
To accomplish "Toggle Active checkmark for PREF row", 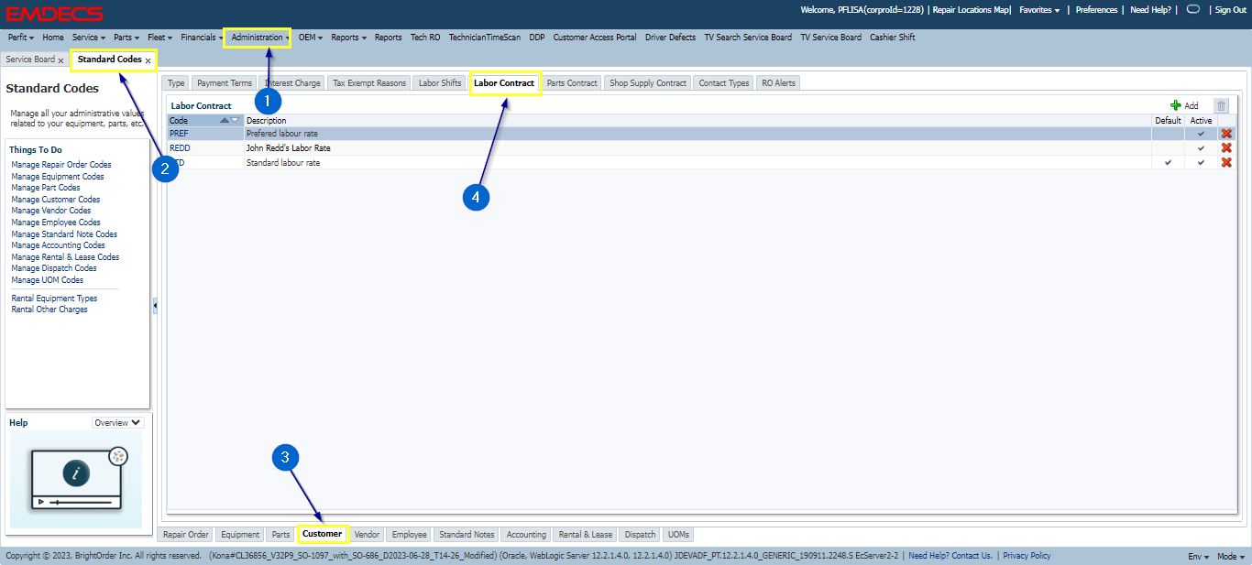I will tap(1201, 134).
